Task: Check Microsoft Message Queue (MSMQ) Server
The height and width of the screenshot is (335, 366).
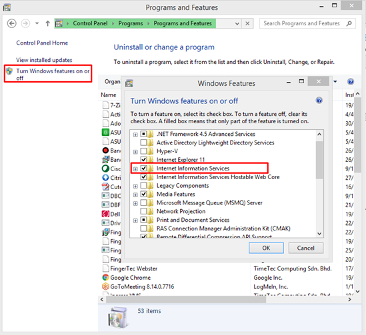Action: [143, 202]
